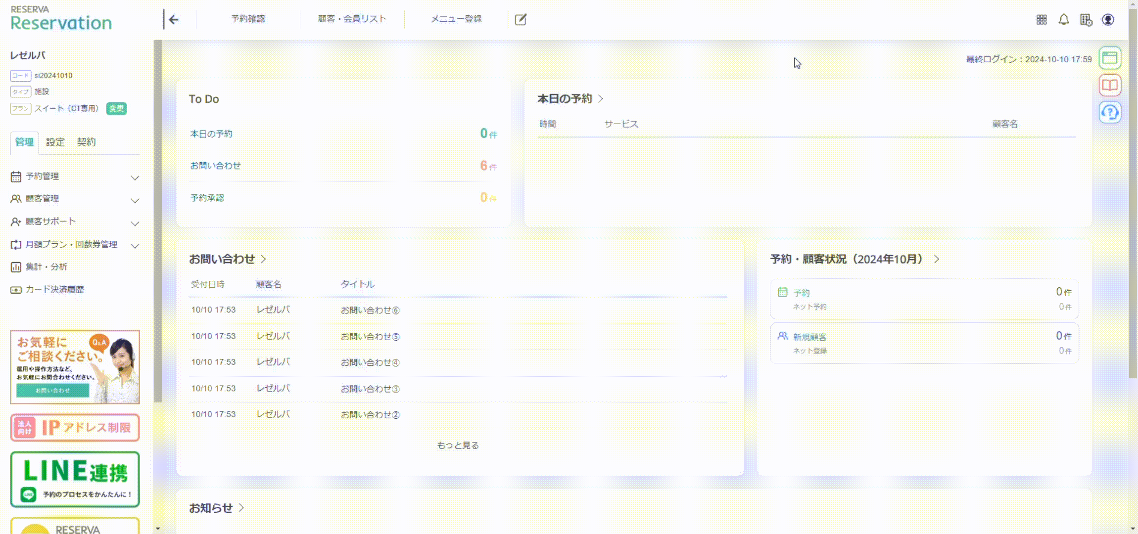Open inquiry お問い合わせ② row
Screen dimensions: 1138x534
tap(458, 415)
